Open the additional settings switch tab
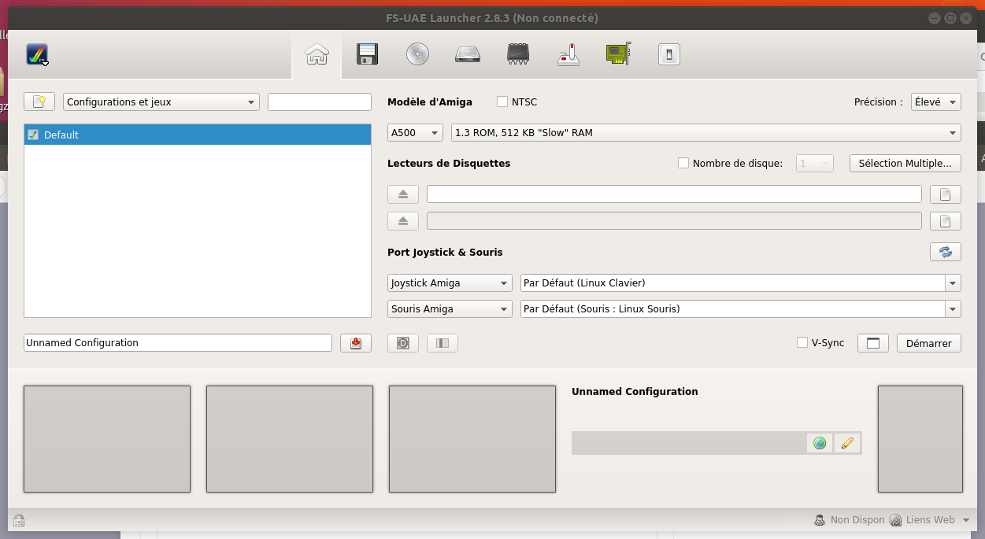Screen dimensions: 985x539 [668, 54]
